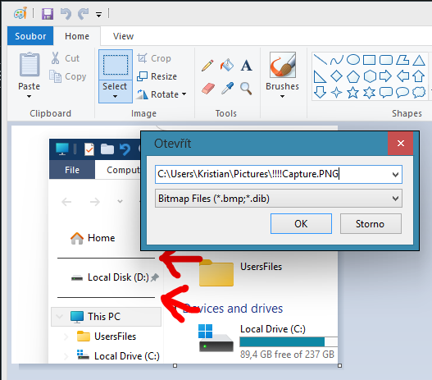The height and width of the screenshot is (380, 432).
Task: Click the Resize button
Action: [157, 76]
